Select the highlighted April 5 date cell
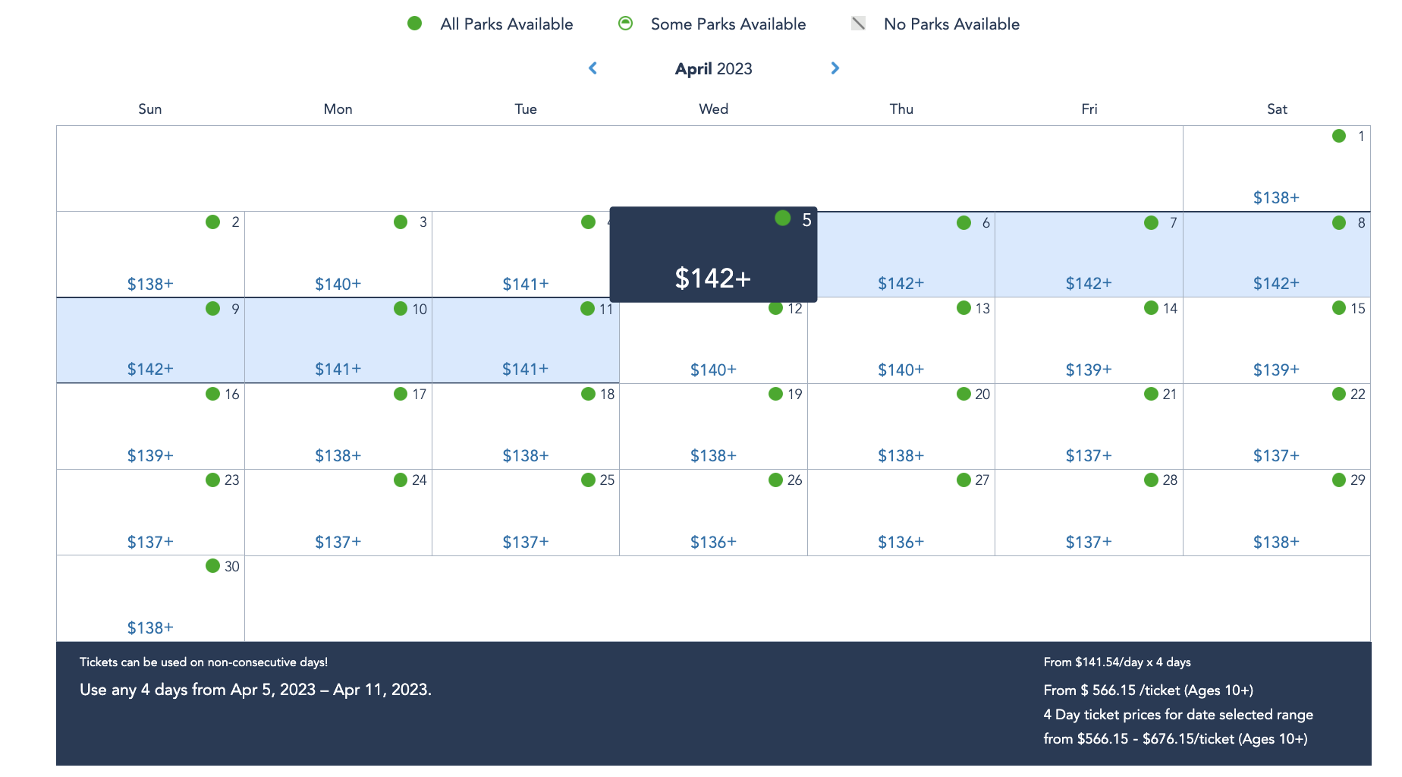The image size is (1402, 777). click(713, 254)
